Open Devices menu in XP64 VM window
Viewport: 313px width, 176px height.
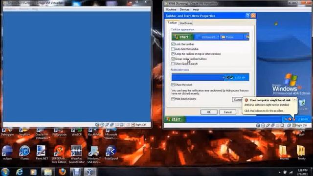(184, 10)
